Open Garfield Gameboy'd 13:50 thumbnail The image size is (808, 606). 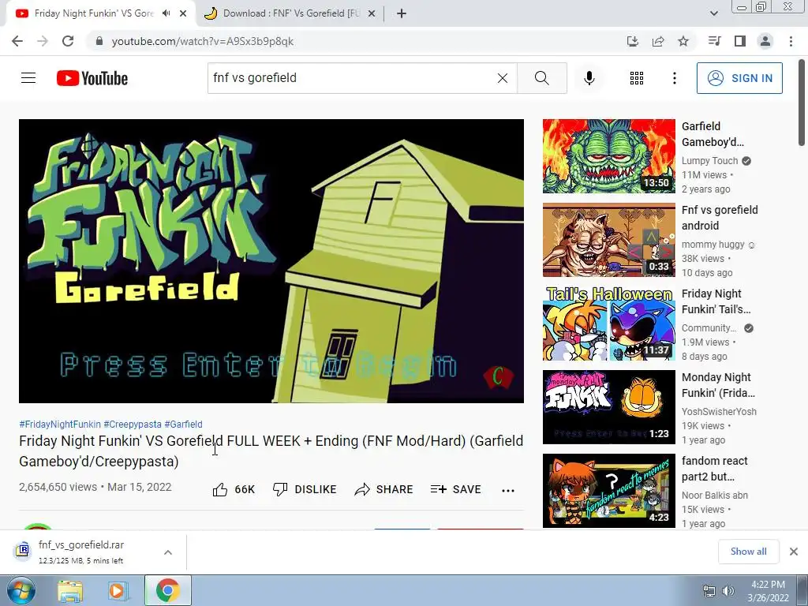click(x=608, y=156)
